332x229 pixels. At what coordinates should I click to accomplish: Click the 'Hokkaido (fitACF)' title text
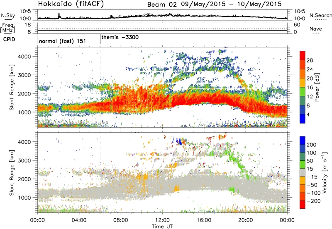tap(71, 4)
